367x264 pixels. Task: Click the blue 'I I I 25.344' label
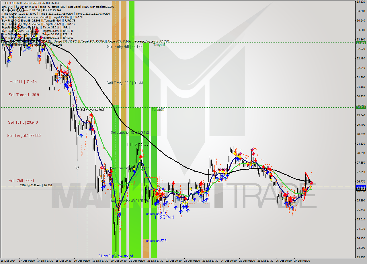click(163, 218)
